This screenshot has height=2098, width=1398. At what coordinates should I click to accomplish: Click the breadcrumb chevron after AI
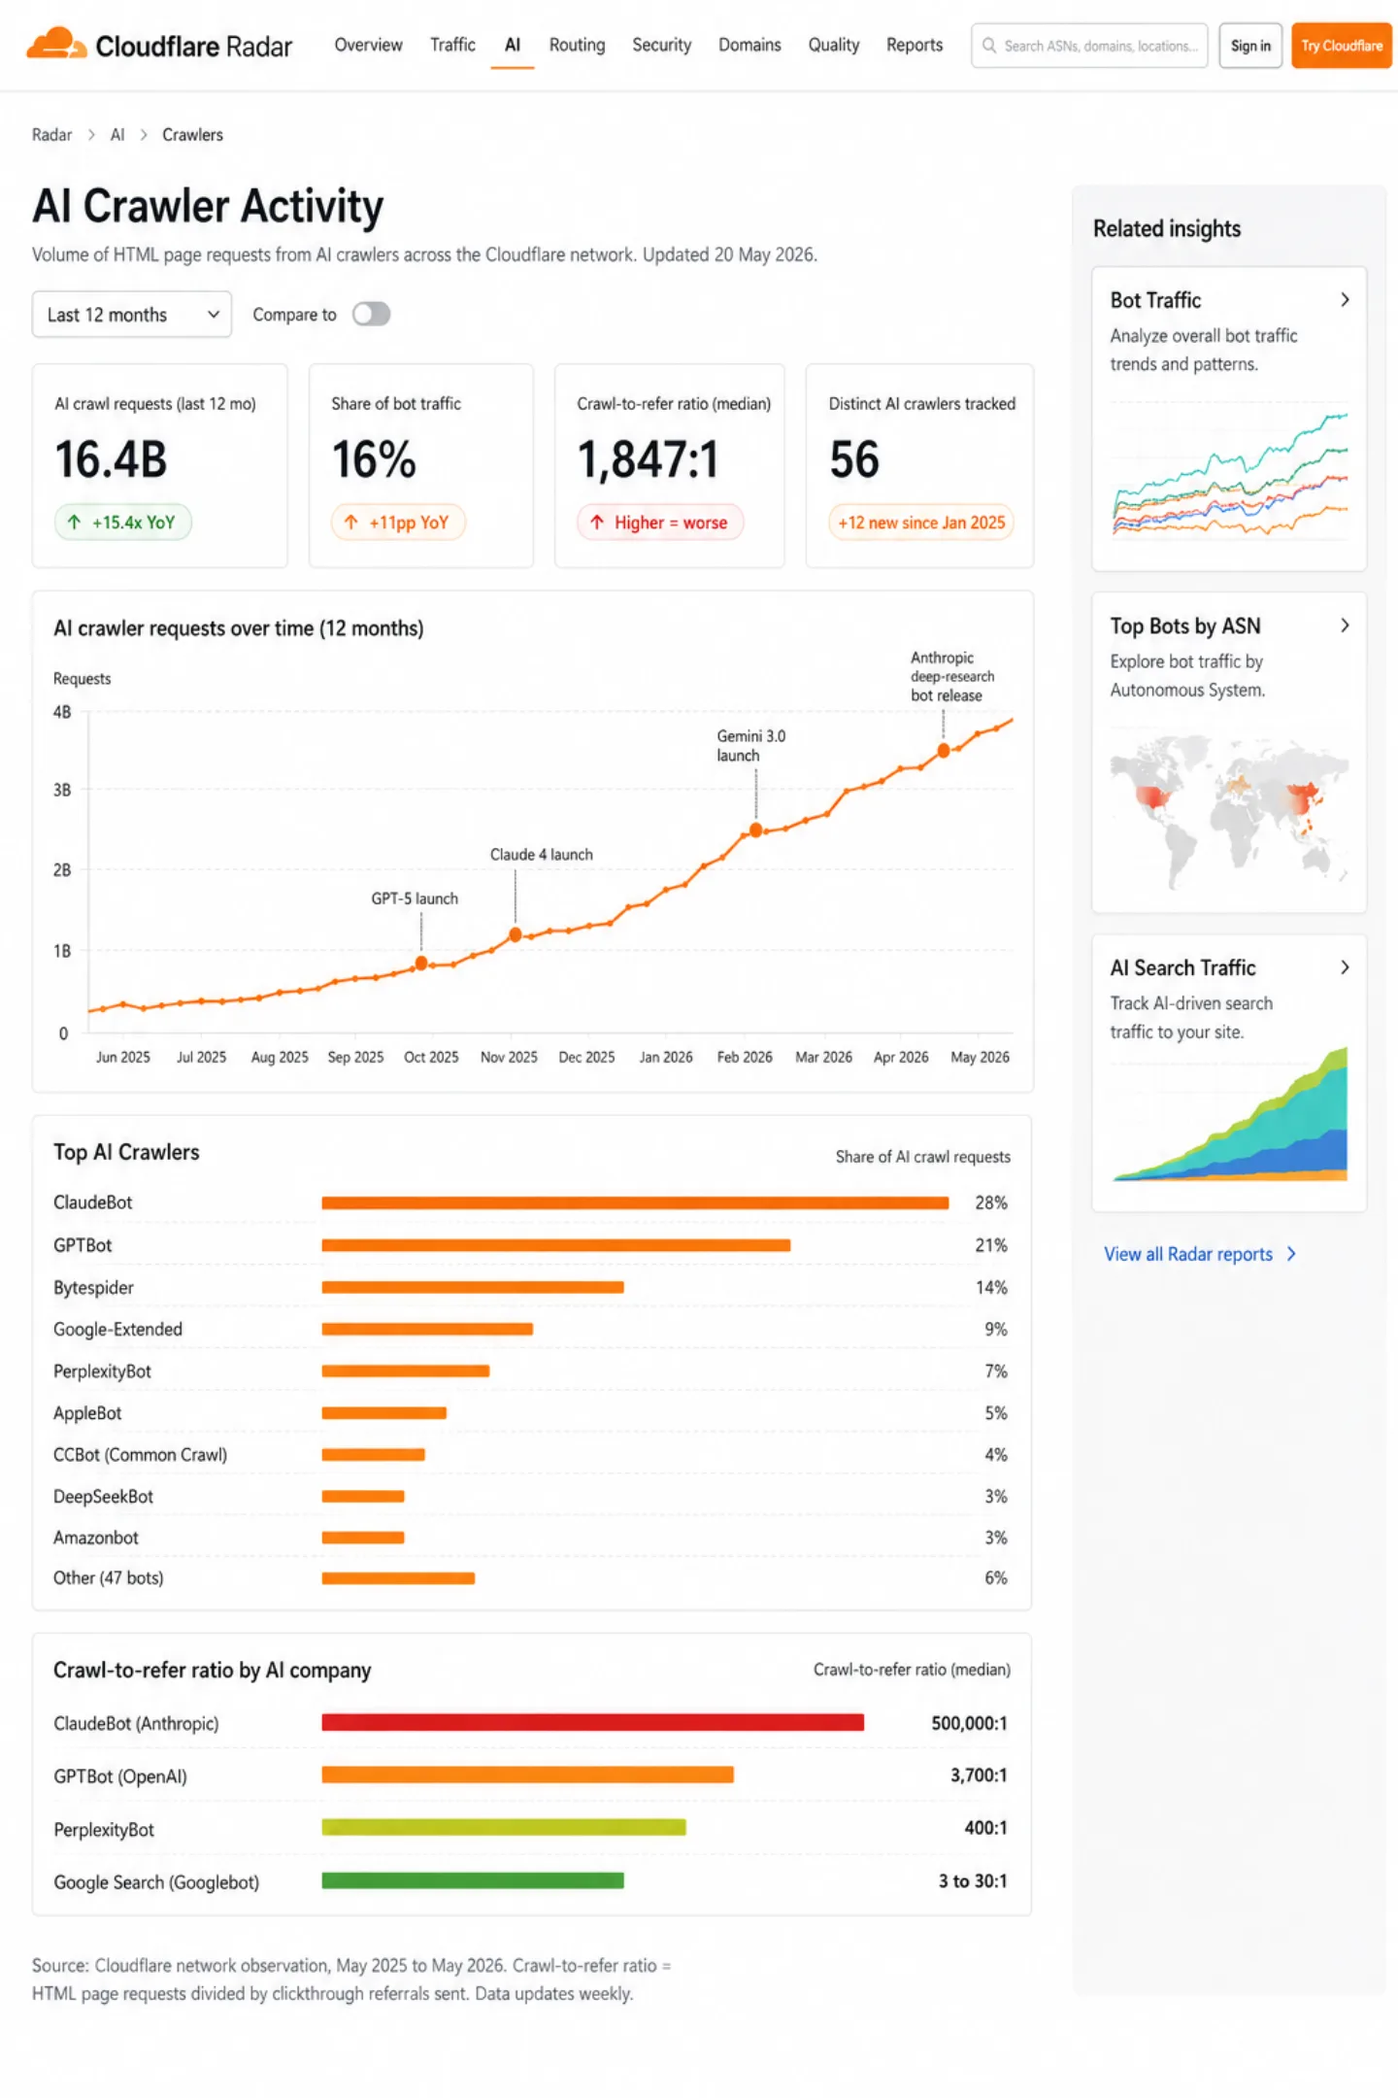point(144,135)
